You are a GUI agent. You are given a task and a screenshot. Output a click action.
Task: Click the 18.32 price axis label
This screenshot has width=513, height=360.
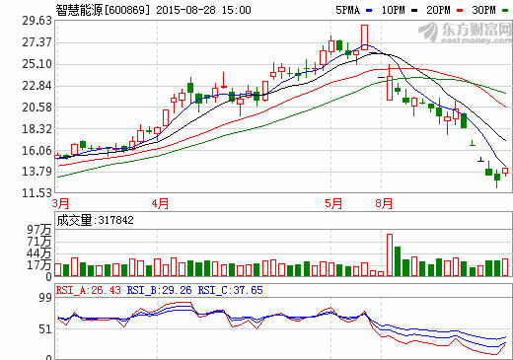pos(37,129)
